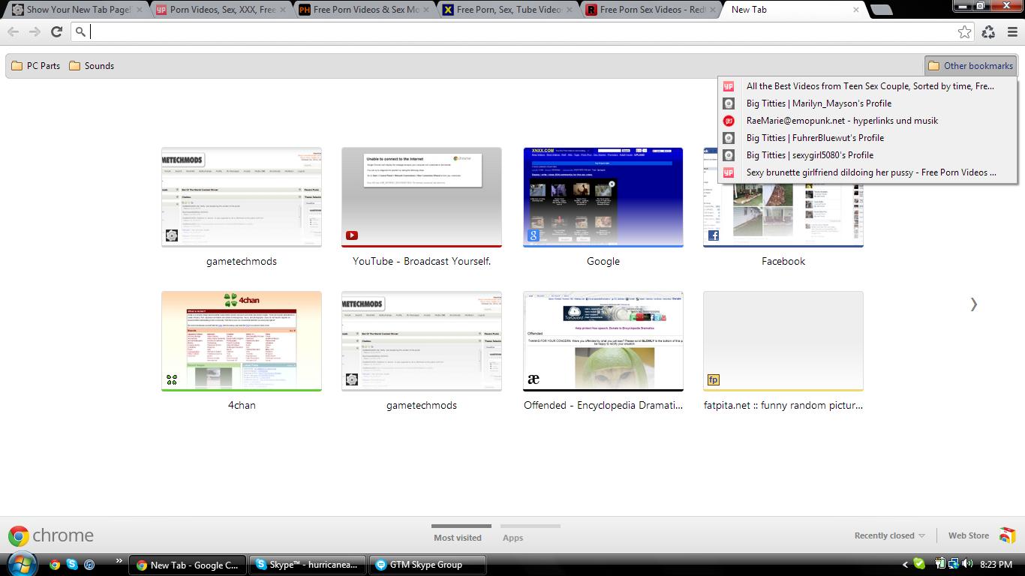1025x576 pixels.
Task: Collapse the Other bookmarks folder
Action: click(x=970, y=66)
